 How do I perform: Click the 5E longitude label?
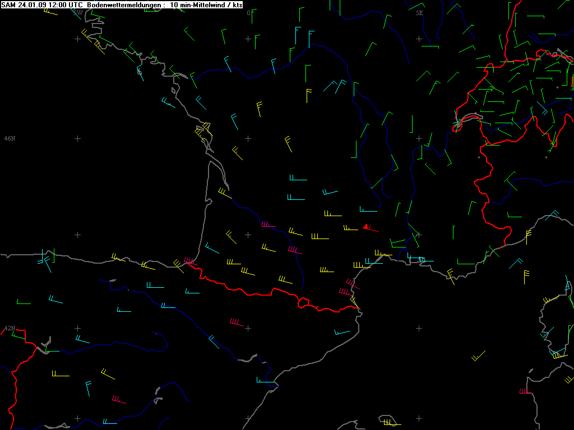pyautogui.click(x=419, y=12)
